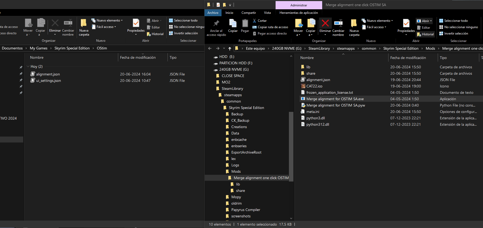483x228 pixels.
Task: Collapse the Hoy (2) group
Action: tap(28, 66)
